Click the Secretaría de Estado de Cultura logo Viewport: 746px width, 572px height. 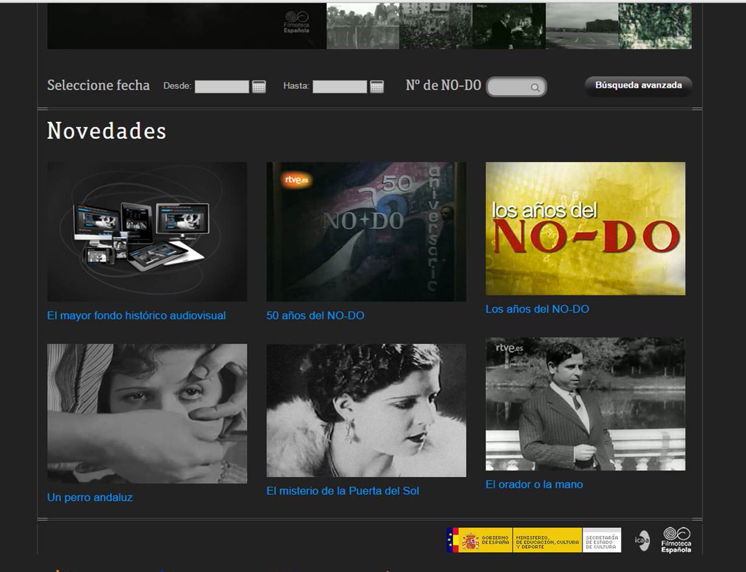coord(602,540)
